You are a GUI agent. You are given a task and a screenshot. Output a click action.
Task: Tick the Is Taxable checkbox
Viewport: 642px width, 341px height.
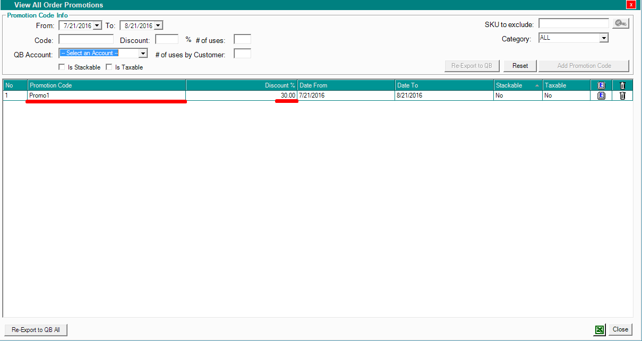point(109,67)
